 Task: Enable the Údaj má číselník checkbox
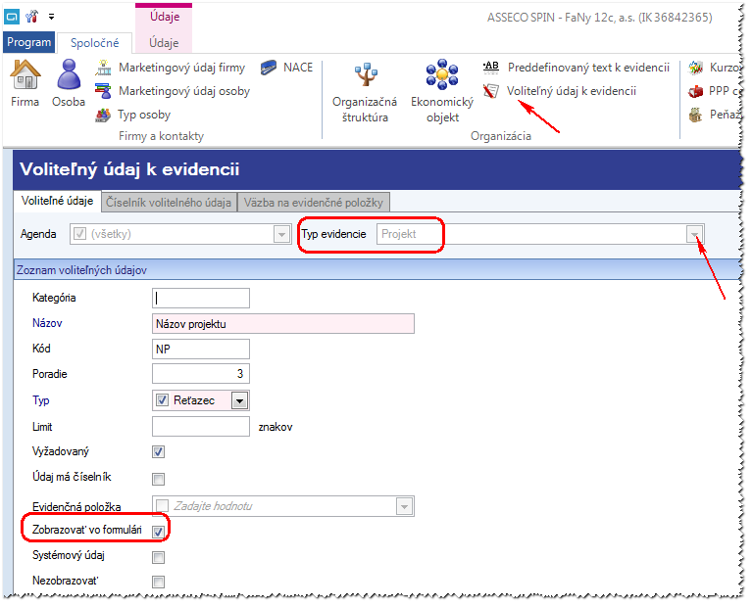click(159, 479)
